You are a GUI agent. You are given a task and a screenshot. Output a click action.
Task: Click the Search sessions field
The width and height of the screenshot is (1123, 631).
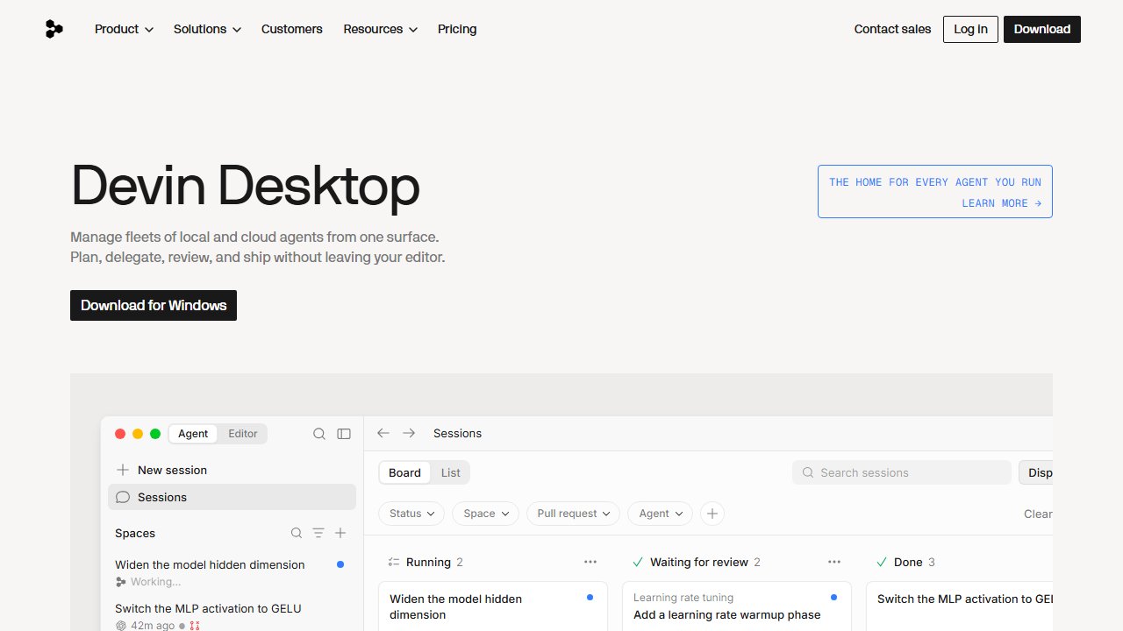click(902, 472)
